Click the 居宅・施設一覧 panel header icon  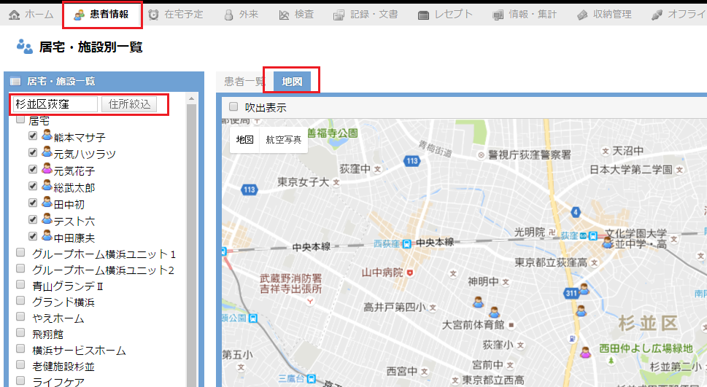click(15, 82)
